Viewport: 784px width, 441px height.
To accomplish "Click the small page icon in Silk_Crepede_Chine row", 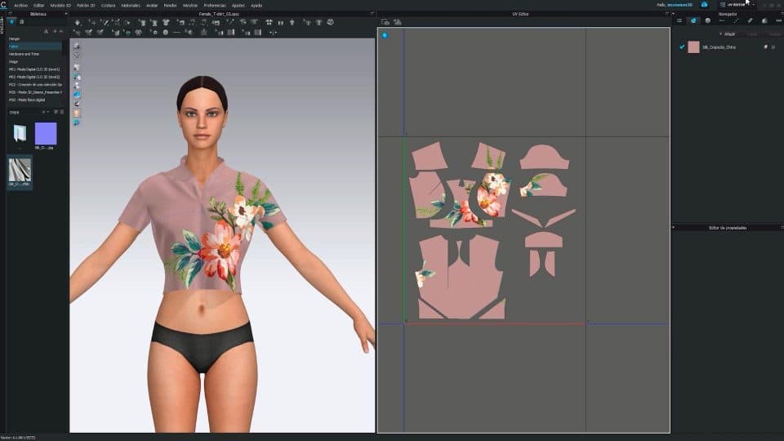I will (765, 47).
